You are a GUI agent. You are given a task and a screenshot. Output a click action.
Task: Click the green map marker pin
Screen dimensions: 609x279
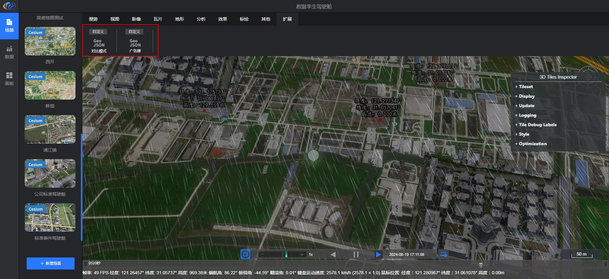pyautogui.click(x=313, y=155)
